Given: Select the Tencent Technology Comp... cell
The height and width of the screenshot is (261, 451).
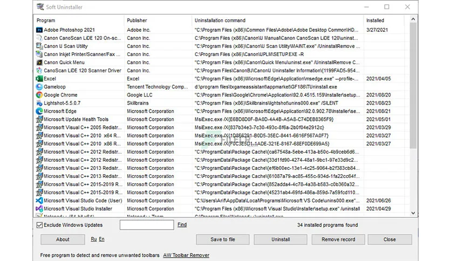Looking at the screenshot, I should tap(158, 86).
